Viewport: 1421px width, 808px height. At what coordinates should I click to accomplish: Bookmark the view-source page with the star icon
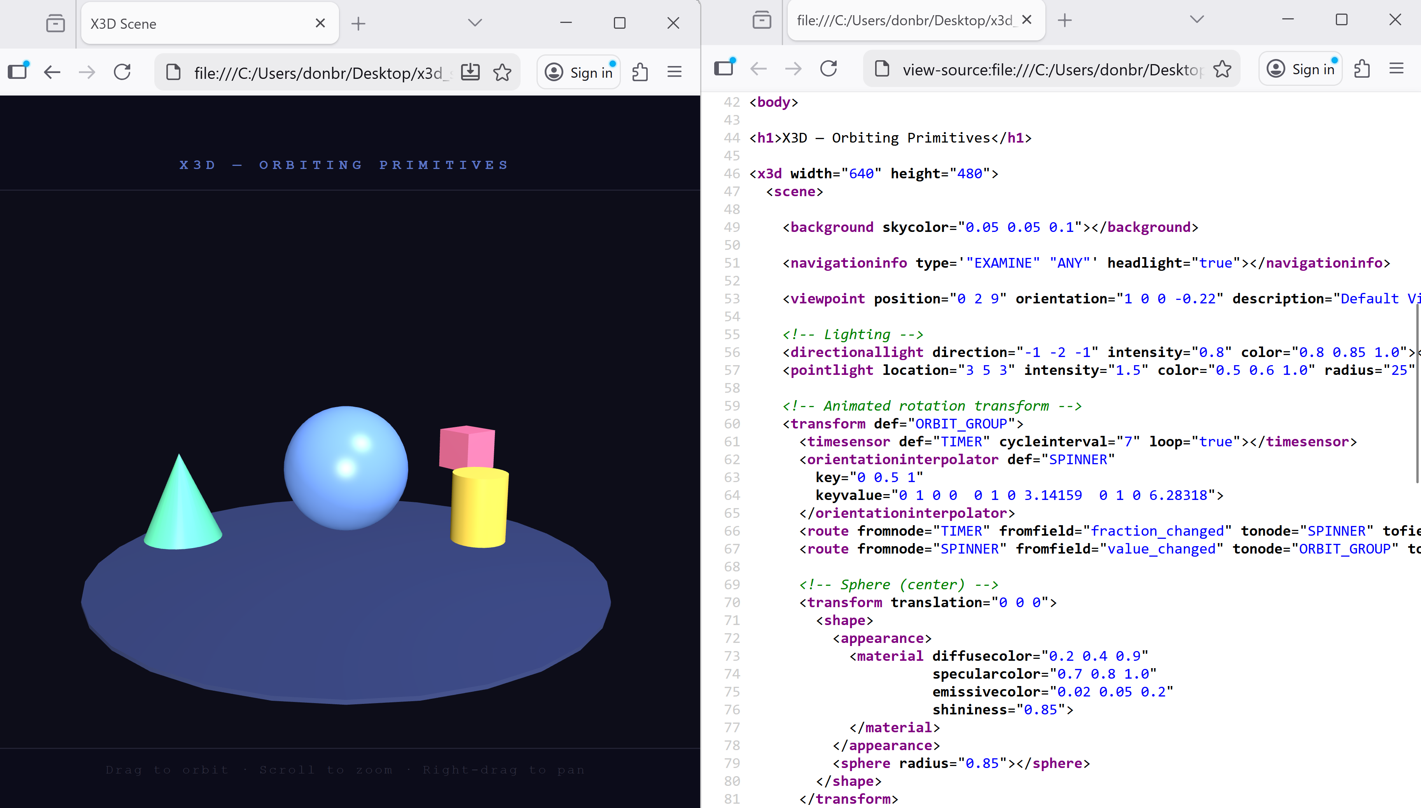point(1222,69)
